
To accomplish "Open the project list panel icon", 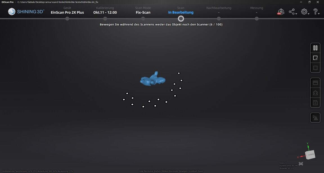I will (x=315, y=83).
